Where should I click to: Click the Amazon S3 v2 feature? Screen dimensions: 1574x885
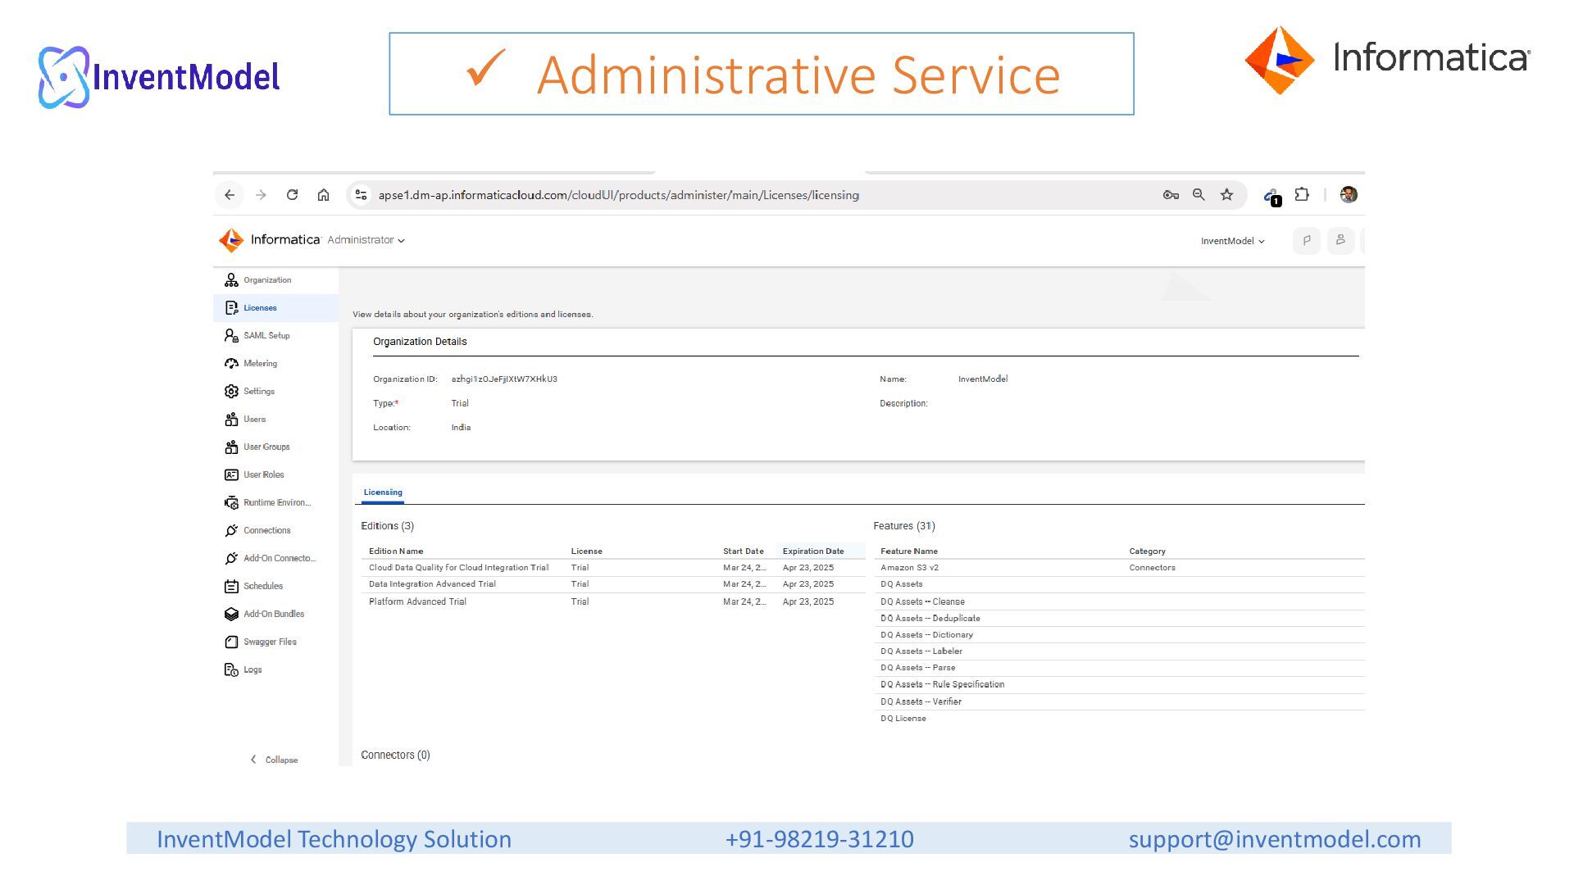click(x=910, y=568)
